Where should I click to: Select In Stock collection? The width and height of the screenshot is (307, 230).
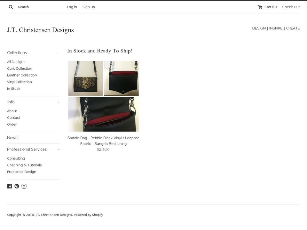(14, 88)
